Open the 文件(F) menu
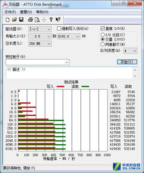Image resolution: width=144 pixels, height=173 pixels. click(x=10, y=12)
